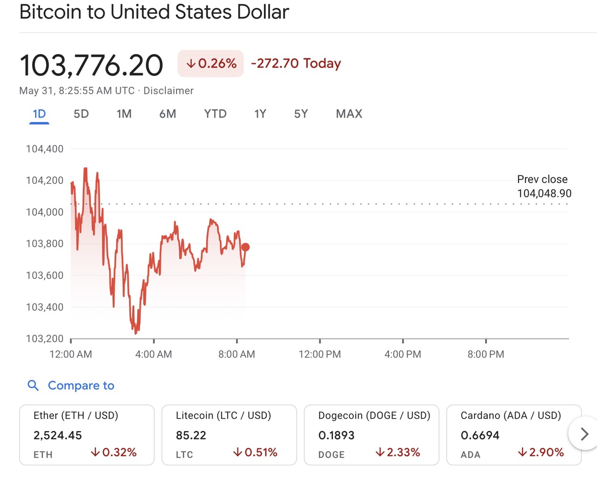Select the 1D time range tab
The width and height of the screenshot is (597, 480).
tap(39, 114)
